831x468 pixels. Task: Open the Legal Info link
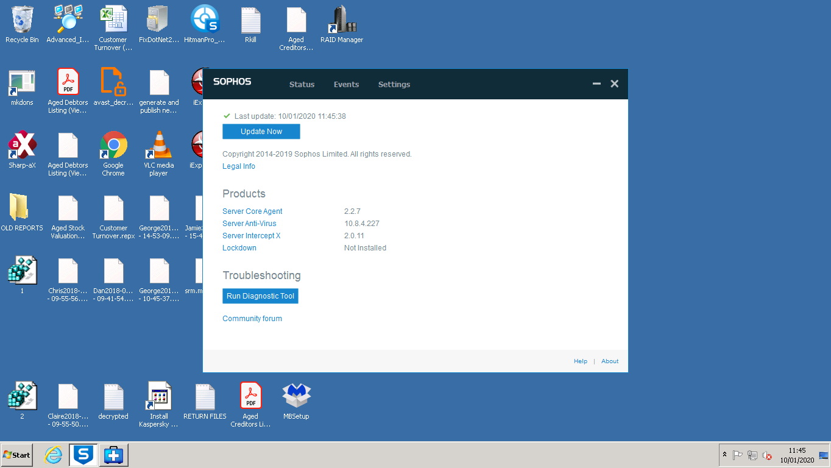tap(239, 166)
